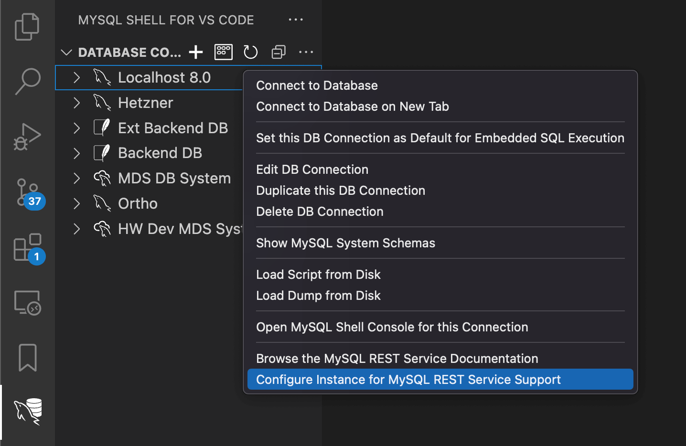686x446 pixels.
Task: Expand the Ext Backend DB tree item
Action: click(x=77, y=127)
